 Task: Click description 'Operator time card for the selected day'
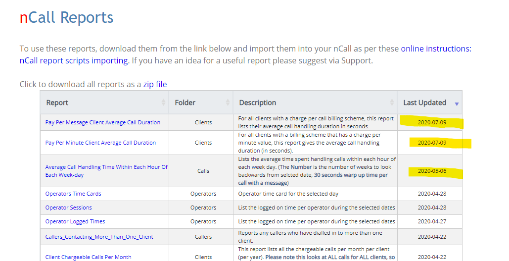click(288, 194)
